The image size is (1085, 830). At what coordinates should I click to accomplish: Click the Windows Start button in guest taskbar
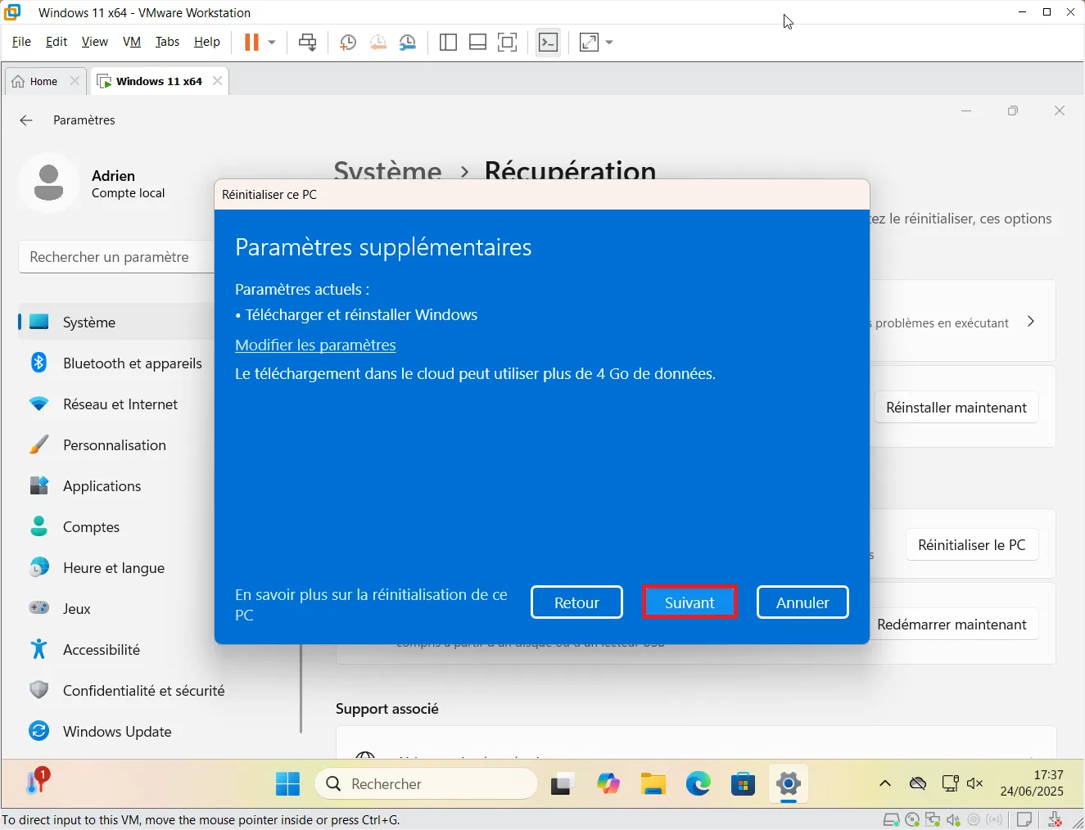[x=287, y=784]
